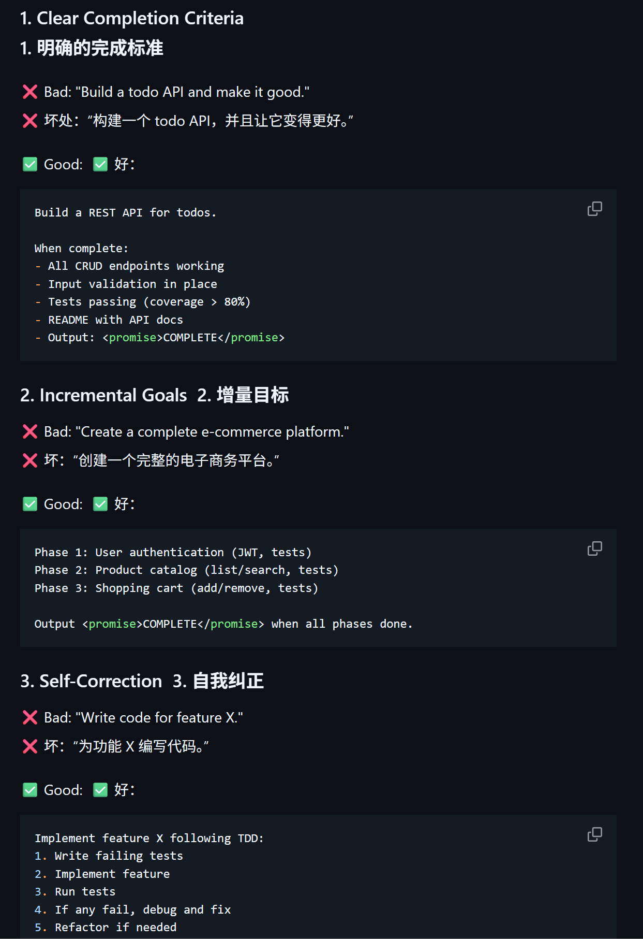Click red X before "Create a complete e-commerce platform"
Screen dimensions: 643x939
pyautogui.click(x=30, y=432)
